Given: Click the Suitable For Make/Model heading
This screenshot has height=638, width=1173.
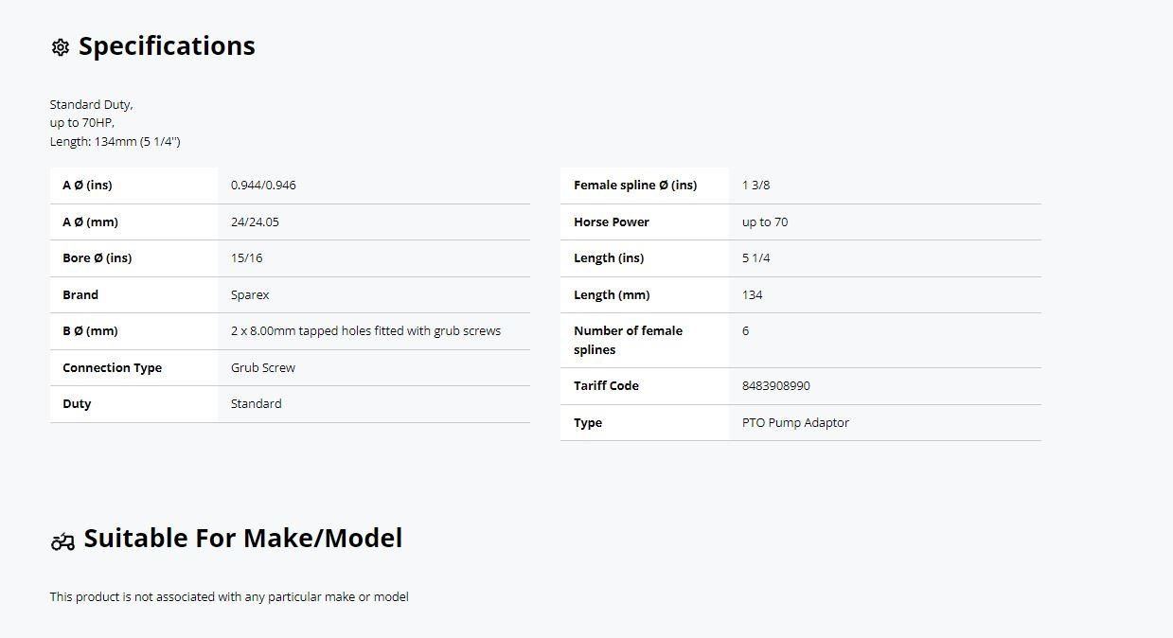Looking at the screenshot, I should (243, 538).
